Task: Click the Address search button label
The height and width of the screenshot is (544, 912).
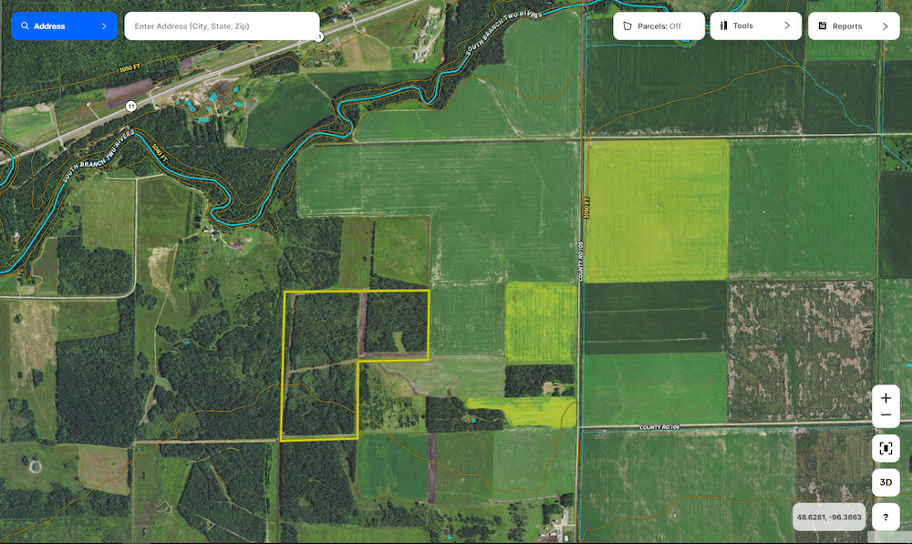Action: [x=49, y=26]
